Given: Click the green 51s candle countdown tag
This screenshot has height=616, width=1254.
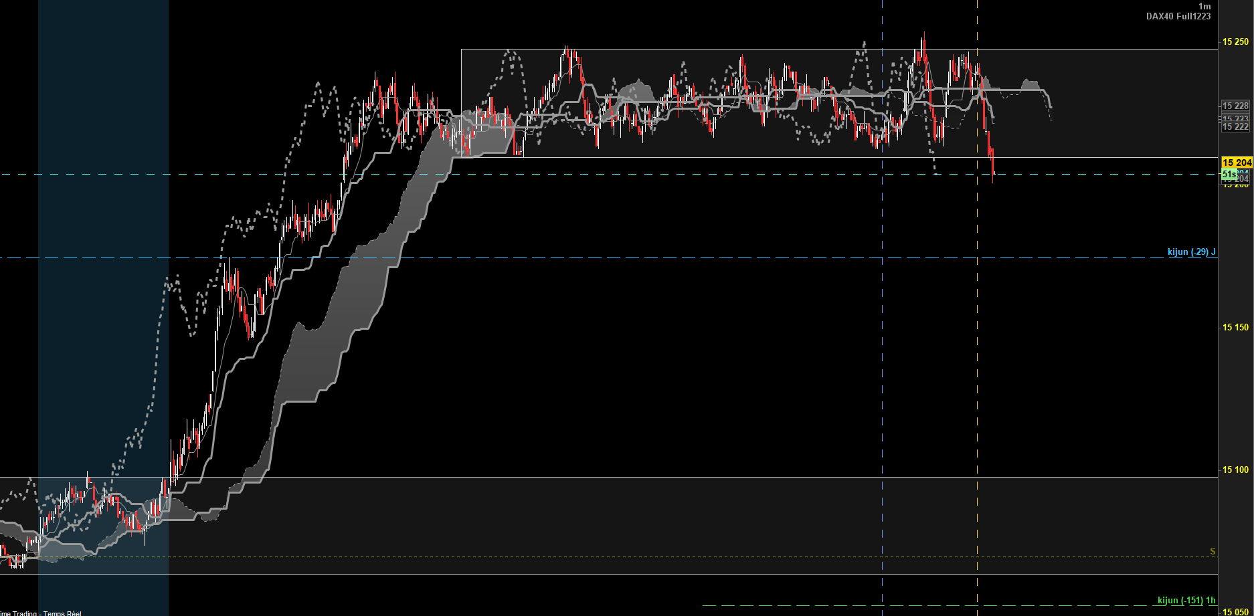Looking at the screenshot, I should coord(1229,174).
